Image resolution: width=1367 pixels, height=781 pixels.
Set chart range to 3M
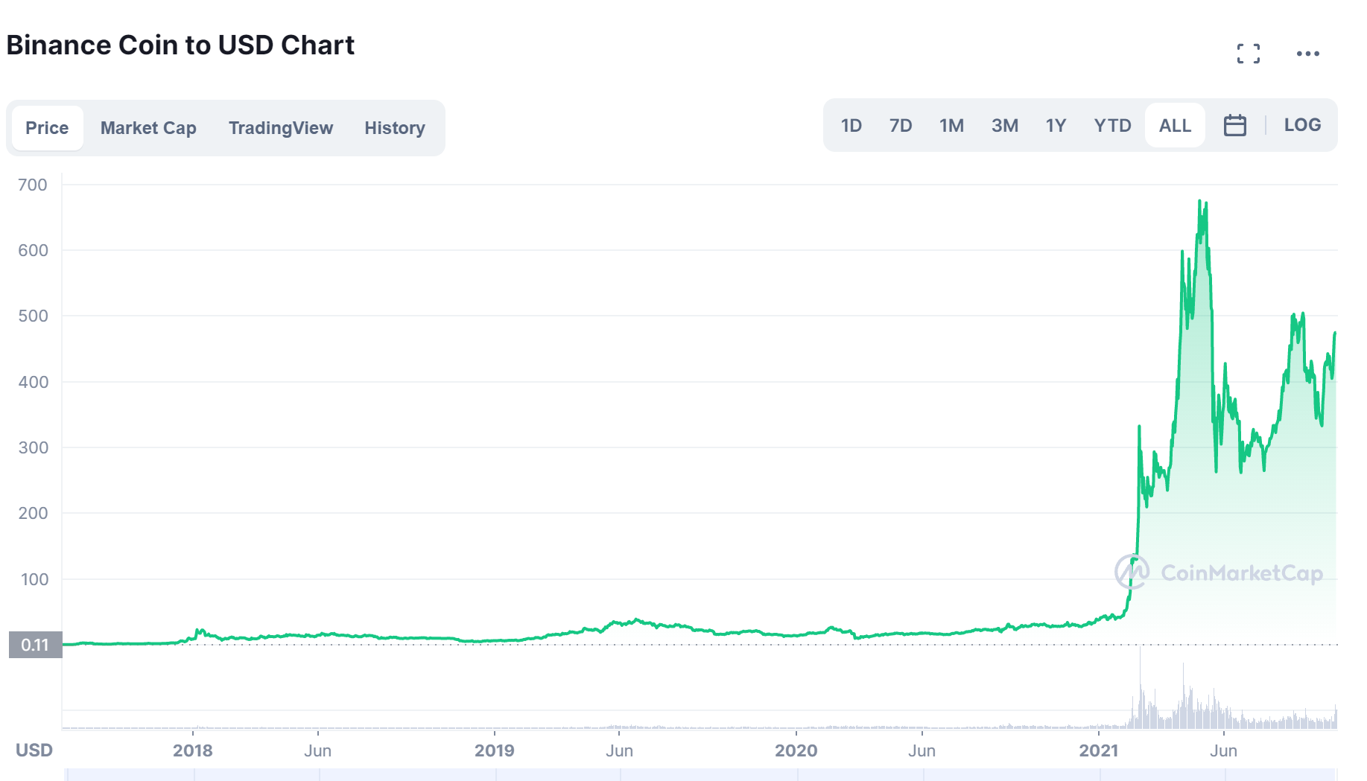coord(1005,125)
